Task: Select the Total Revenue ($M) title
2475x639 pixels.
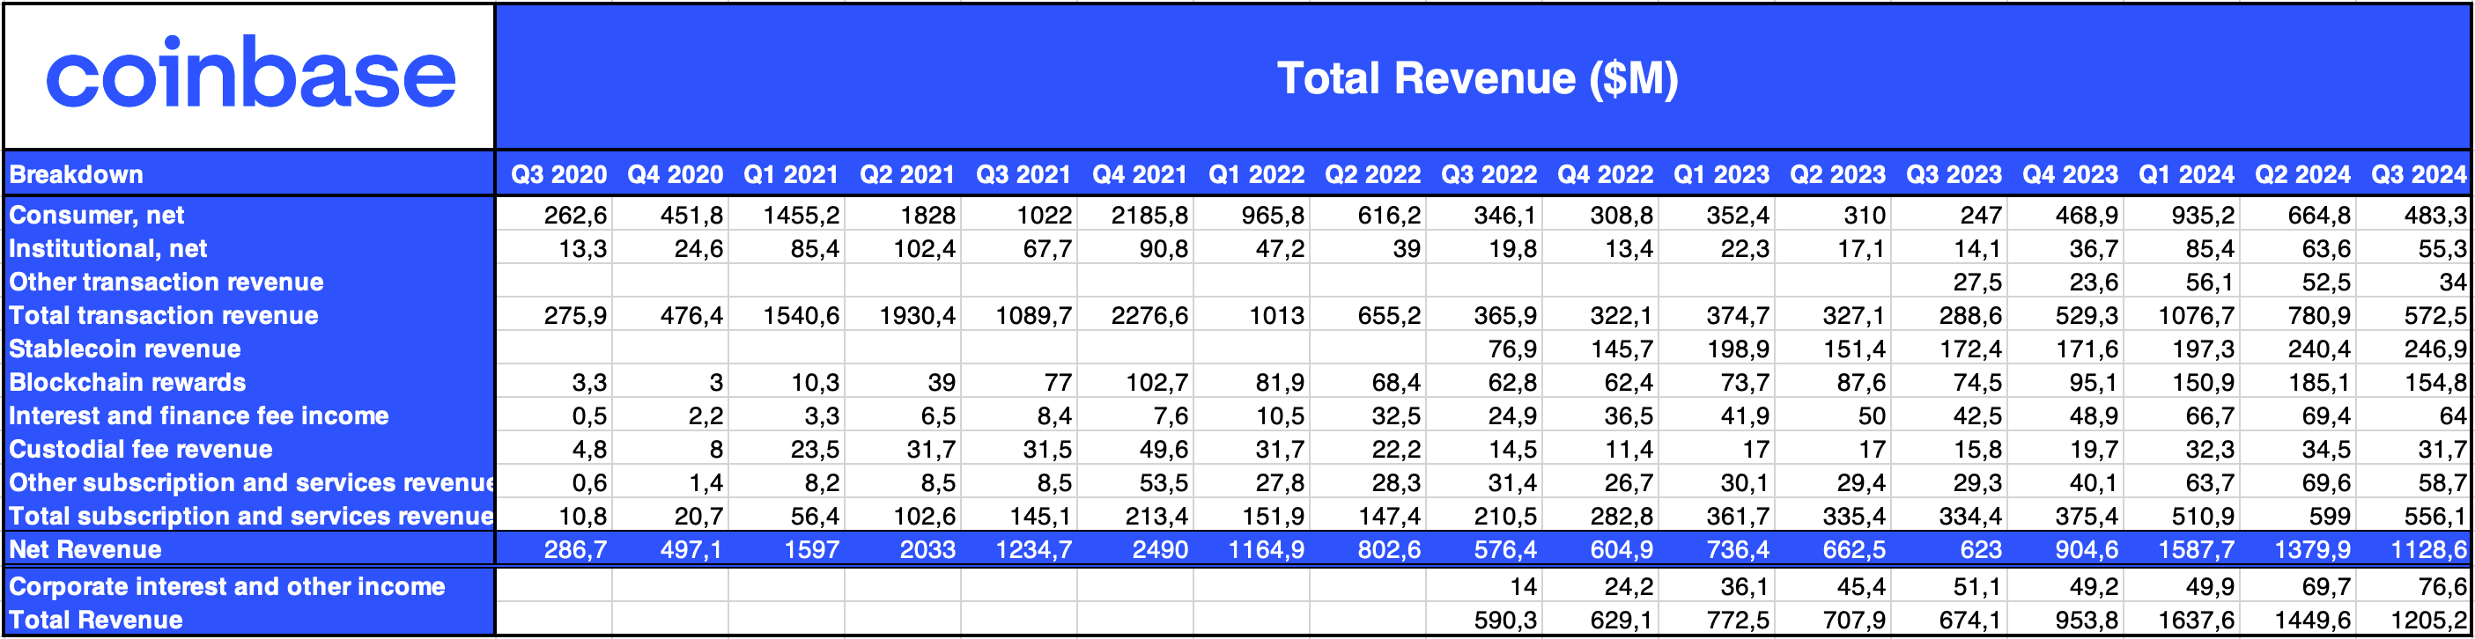Action: [x=1478, y=77]
